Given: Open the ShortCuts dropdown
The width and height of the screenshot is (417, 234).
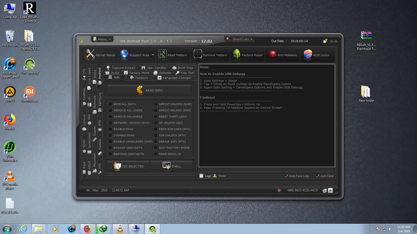Looking at the screenshot, I should coord(240,39).
